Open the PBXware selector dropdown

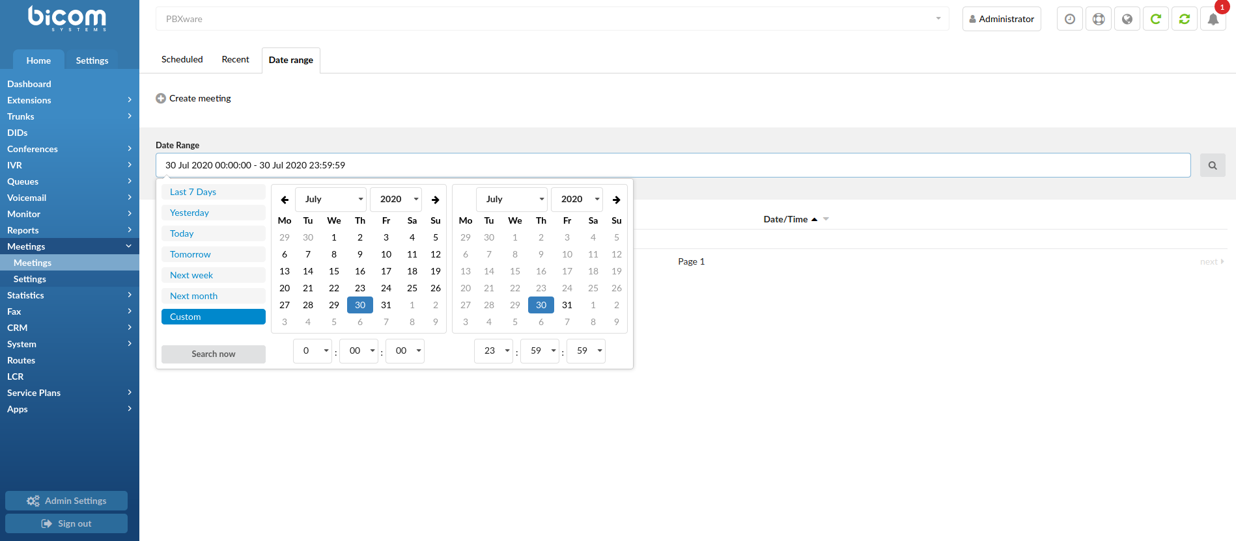[552, 19]
